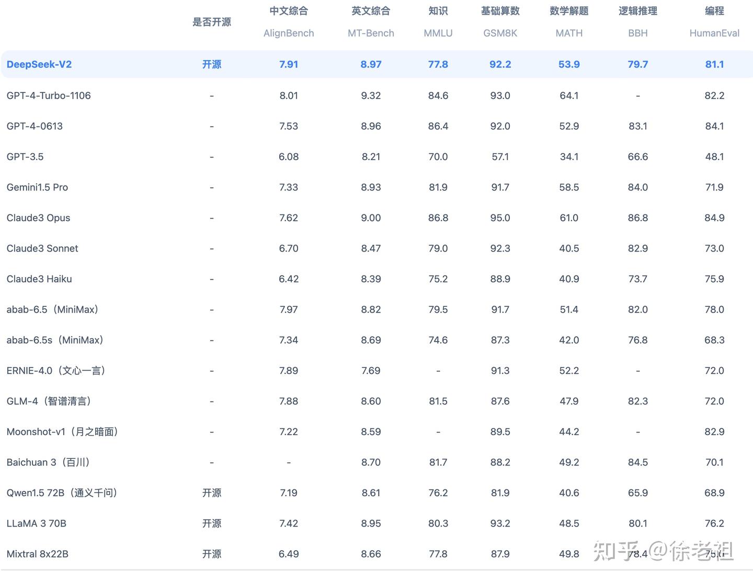
Task: Click DeepSeek-V2 AlignBench score 7.91
Action: [289, 64]
